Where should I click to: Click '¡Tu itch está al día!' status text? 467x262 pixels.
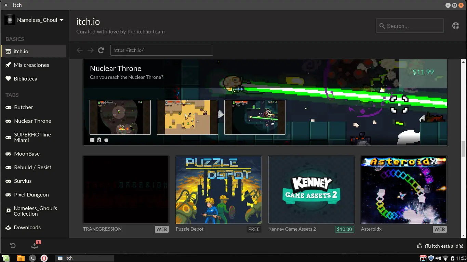(444, 246)
